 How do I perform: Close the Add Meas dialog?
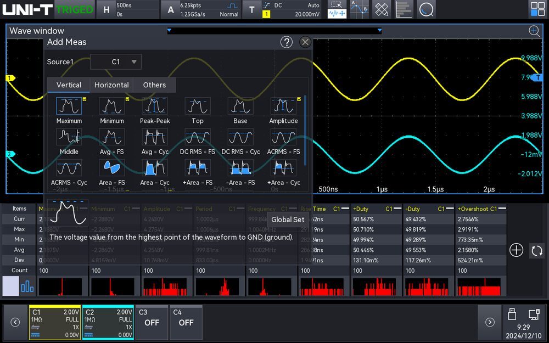(305, 42)
